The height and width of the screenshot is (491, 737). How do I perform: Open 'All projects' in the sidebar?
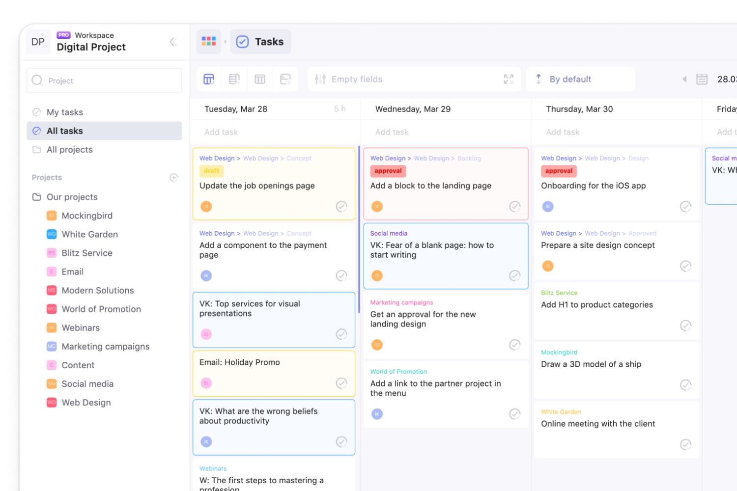click(x=69, y=150)
